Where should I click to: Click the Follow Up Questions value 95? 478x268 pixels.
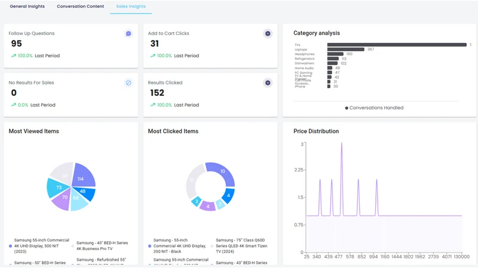[17, 43]
